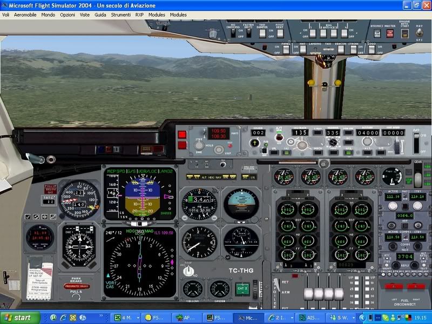Click the airspeed indicator gauge

[x=79, y=199]
